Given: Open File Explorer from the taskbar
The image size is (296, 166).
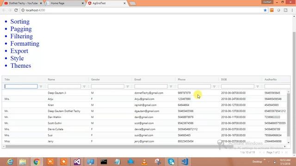Looking at the screenshot, I should coord(23,162).
